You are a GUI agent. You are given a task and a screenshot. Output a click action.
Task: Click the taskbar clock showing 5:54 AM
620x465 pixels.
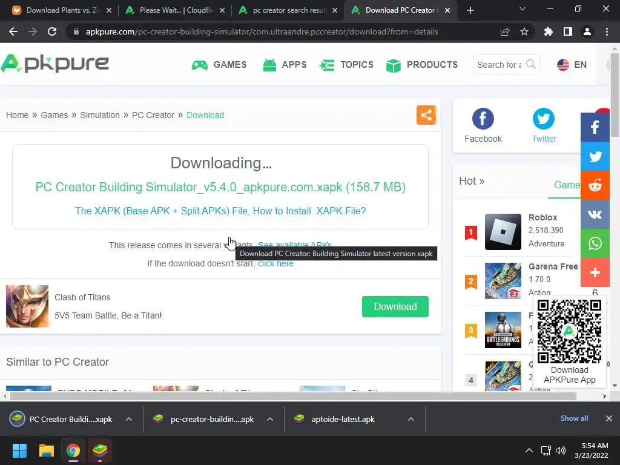591,450
